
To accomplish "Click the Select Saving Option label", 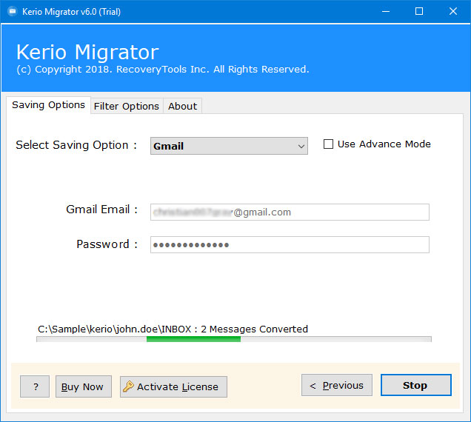I will pyautogui.click(x=76, y=145).
